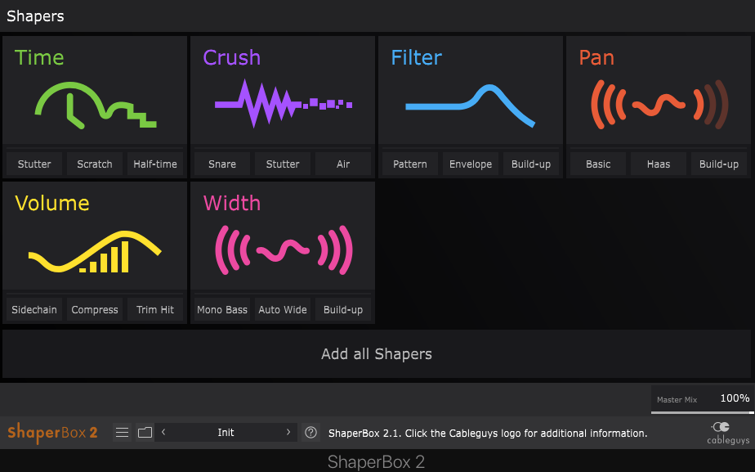Select the Filter Pattern preset
Viewport: 755px width, 472px height.
409,164
